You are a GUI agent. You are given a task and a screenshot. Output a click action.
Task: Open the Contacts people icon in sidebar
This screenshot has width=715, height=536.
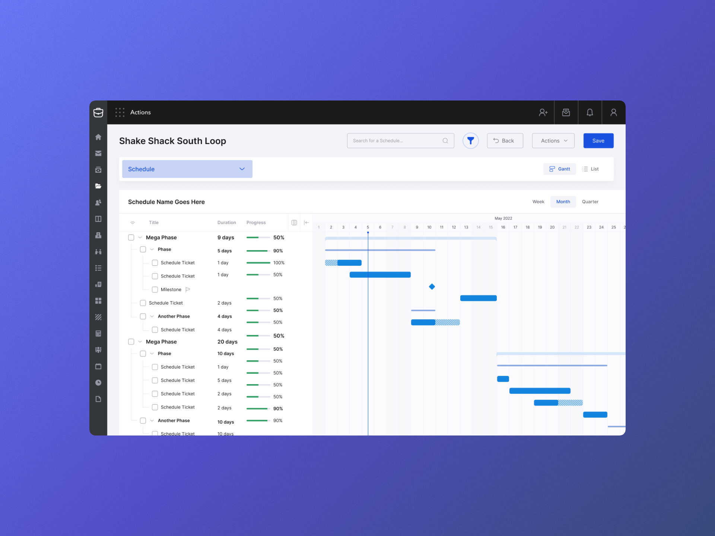(x=98, y=202)
